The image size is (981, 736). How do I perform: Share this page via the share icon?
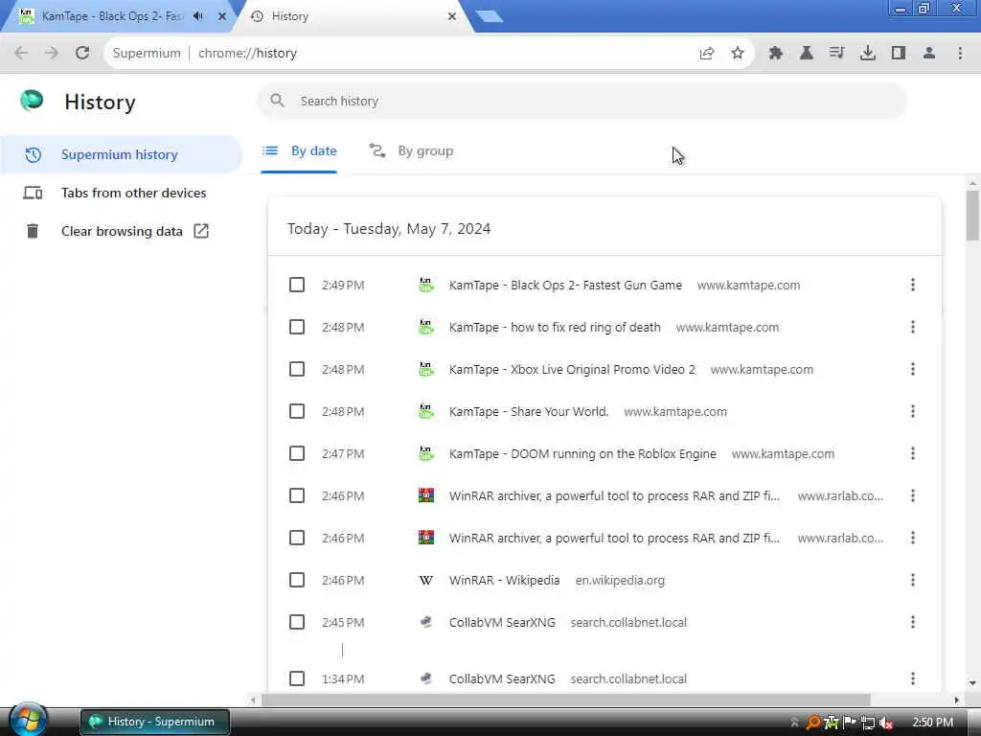tap(707, 54)
